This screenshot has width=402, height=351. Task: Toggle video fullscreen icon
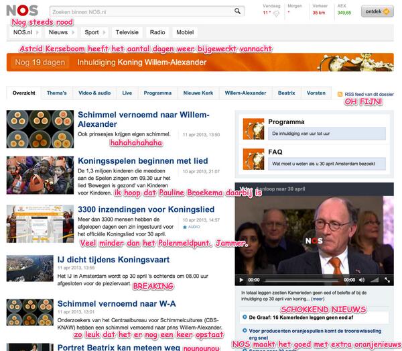coord(387,280)
